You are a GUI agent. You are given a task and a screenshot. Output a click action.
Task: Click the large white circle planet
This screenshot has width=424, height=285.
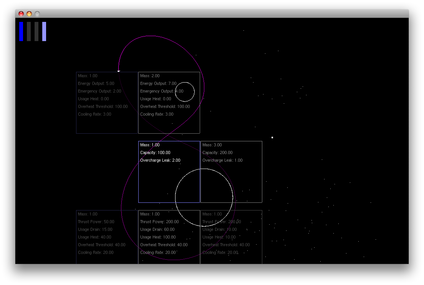[x=204, y=197]
